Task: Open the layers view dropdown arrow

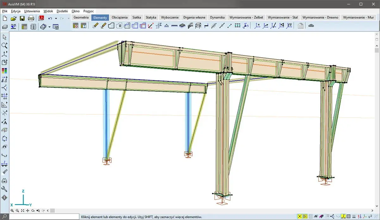Action: [49, 27]
